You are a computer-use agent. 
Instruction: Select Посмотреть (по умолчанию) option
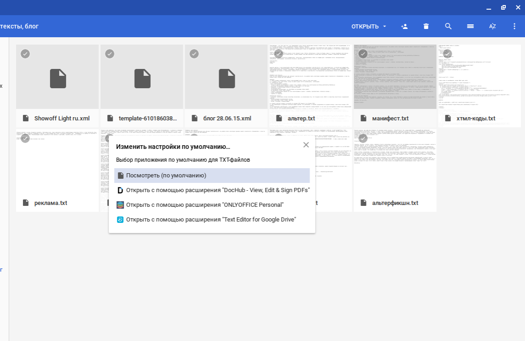coord(212,176)
